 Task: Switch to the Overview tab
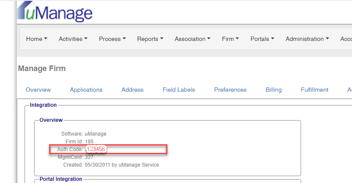(x=38, y=90)
